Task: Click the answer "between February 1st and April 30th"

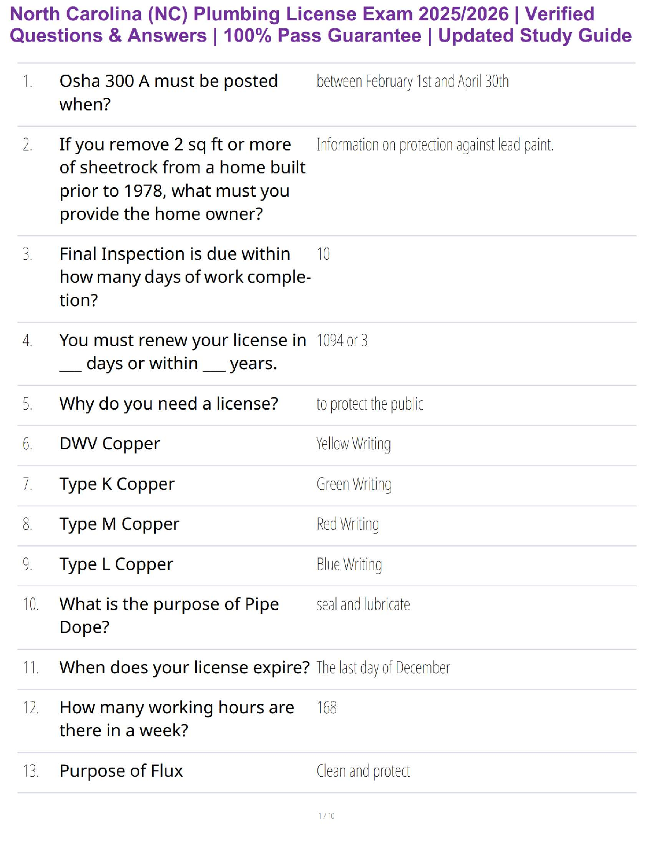Action: tap(412, 82)
